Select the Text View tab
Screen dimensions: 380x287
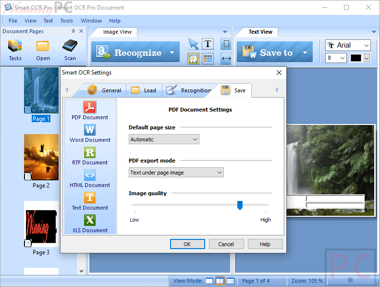[260, 32]
